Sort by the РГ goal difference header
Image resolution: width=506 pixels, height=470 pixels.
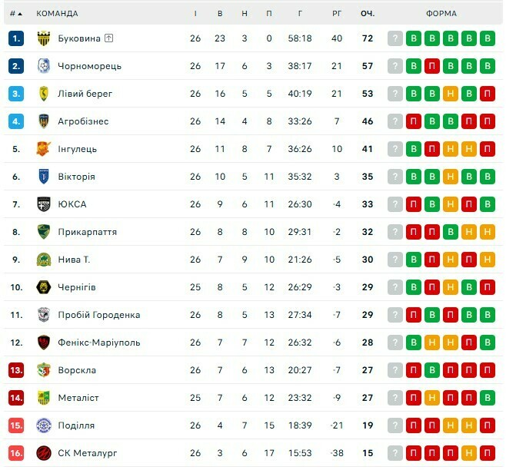pyautogui.click(x=337, y=14)
